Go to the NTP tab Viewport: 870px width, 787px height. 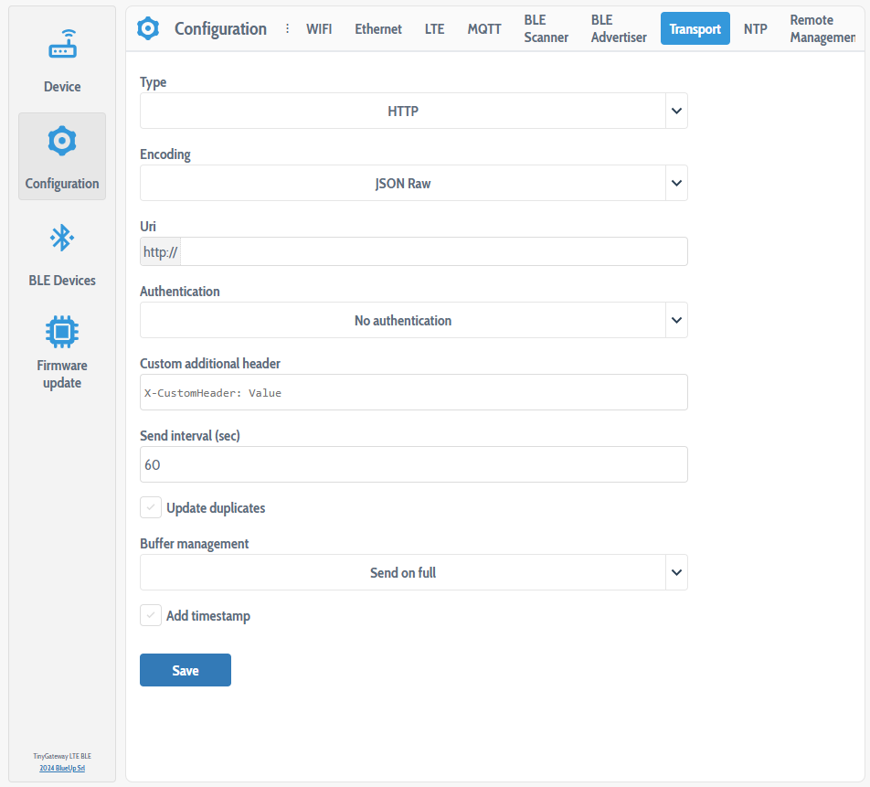click(x=755, y=29)
